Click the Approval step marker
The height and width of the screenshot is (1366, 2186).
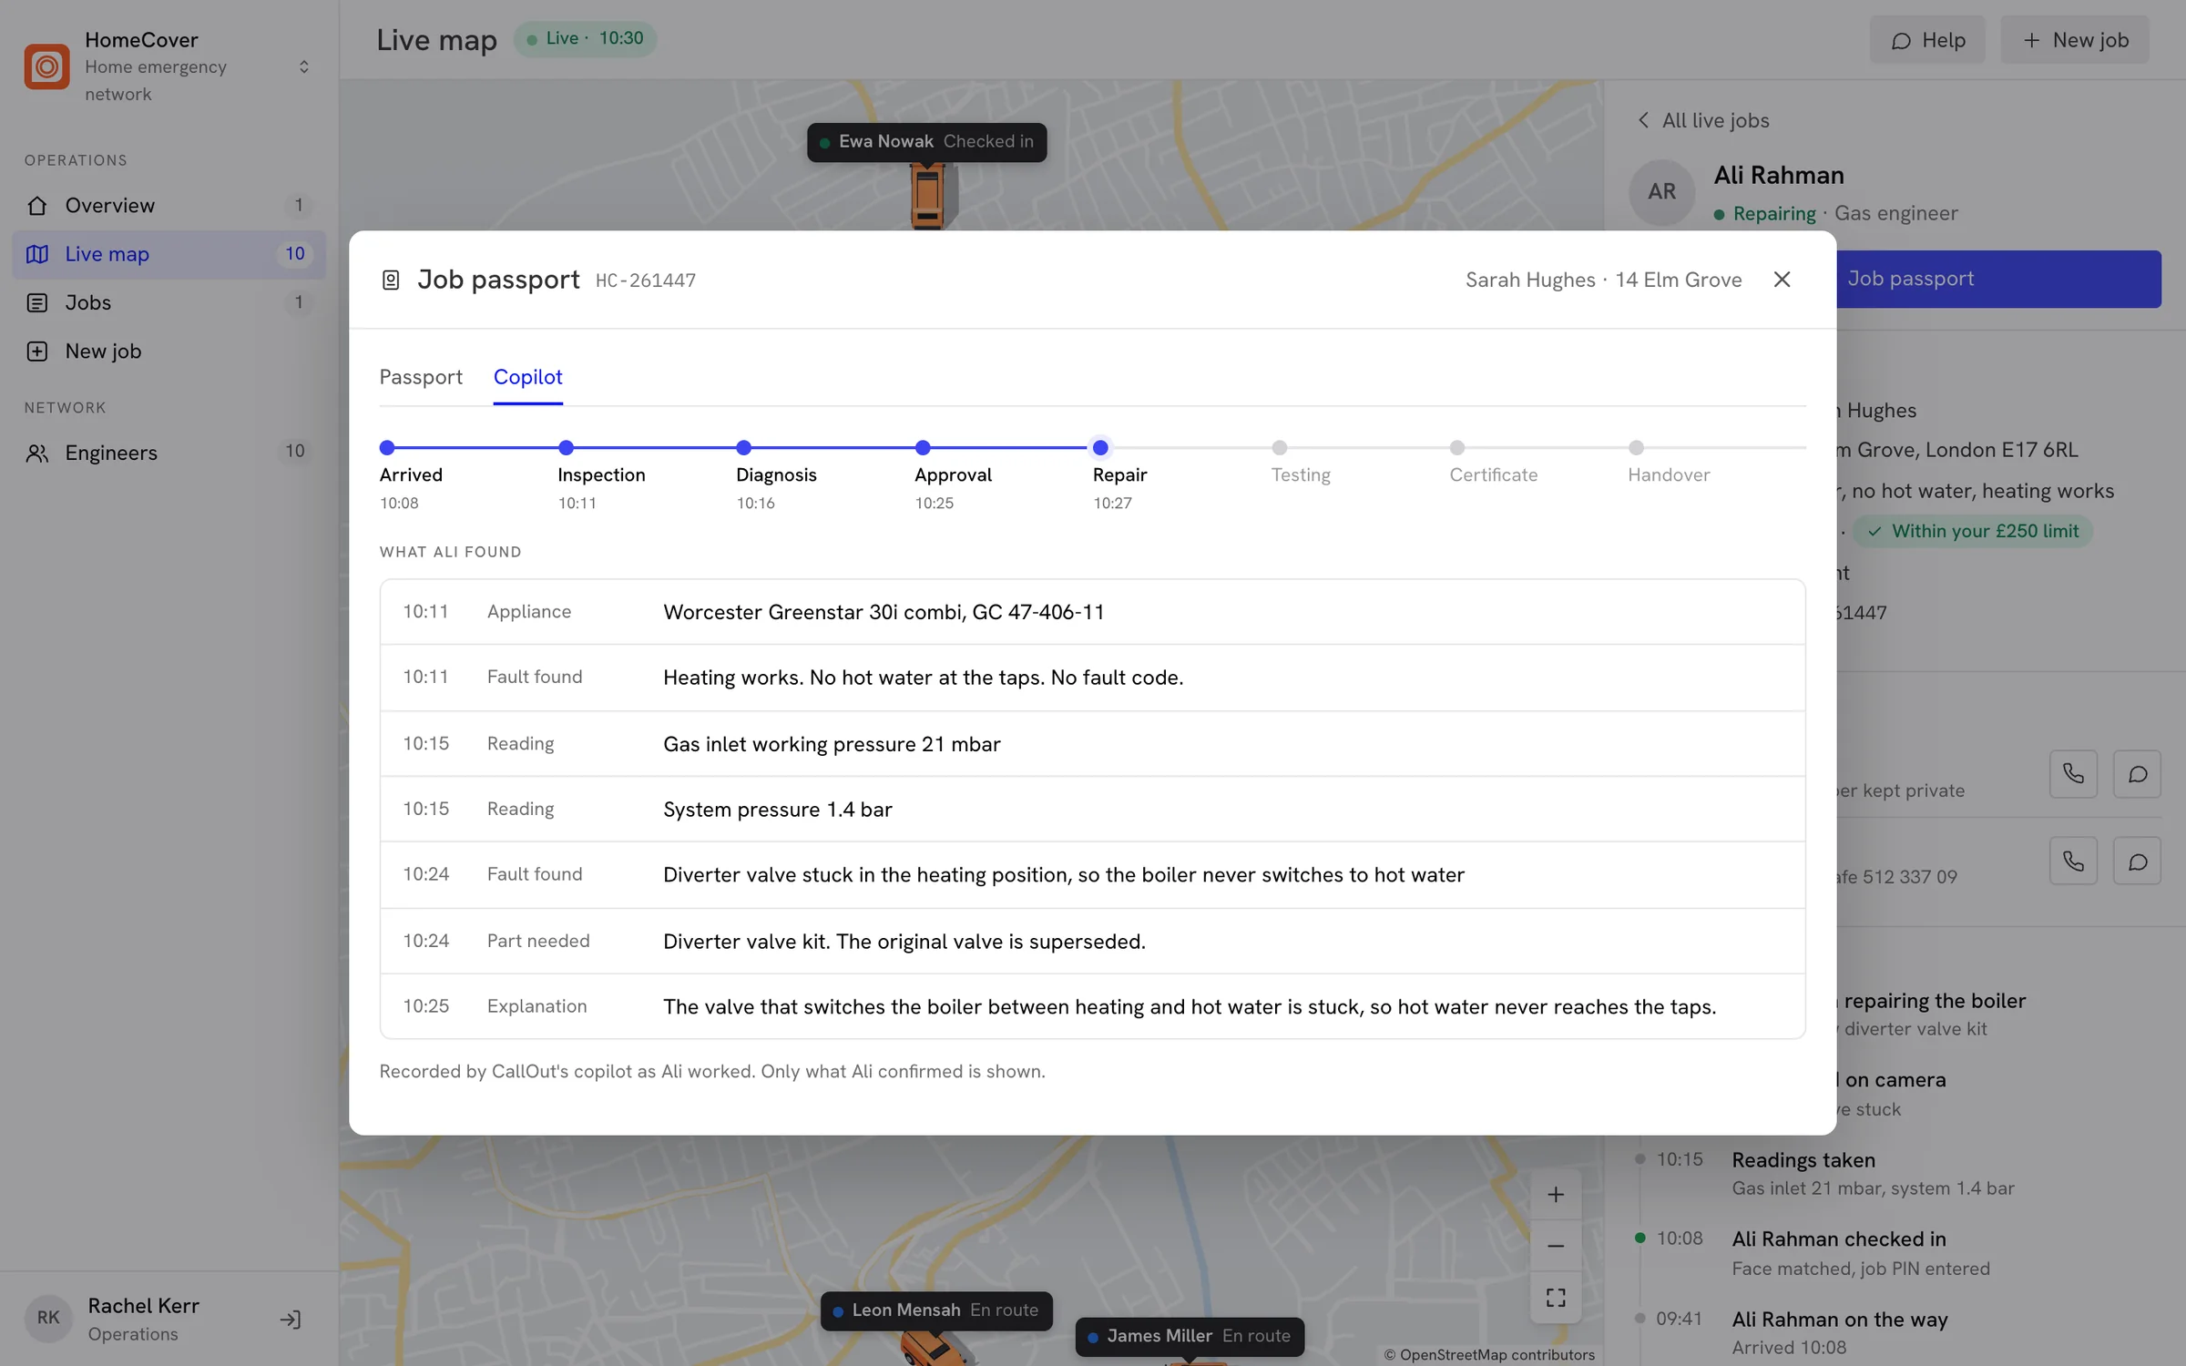[x=923, y=447]
